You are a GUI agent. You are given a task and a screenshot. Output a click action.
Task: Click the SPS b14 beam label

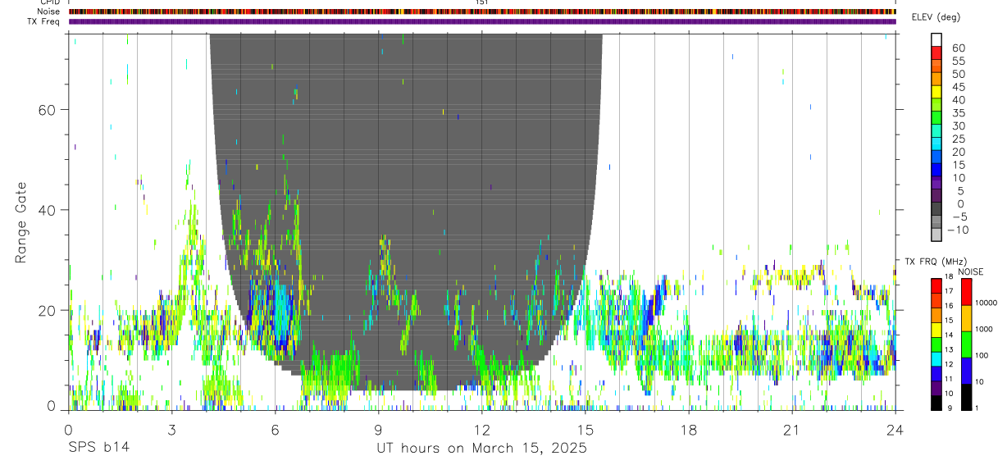(99, 448)
